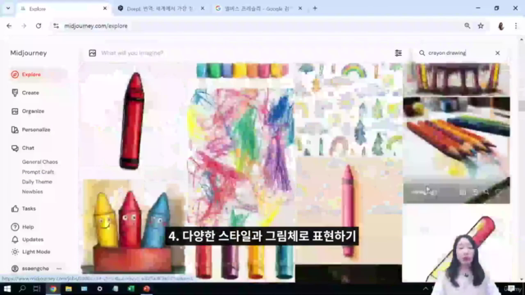Viewport: 525px width, 295px height.
Task: Go back in browser history
Action: point(9,25)
